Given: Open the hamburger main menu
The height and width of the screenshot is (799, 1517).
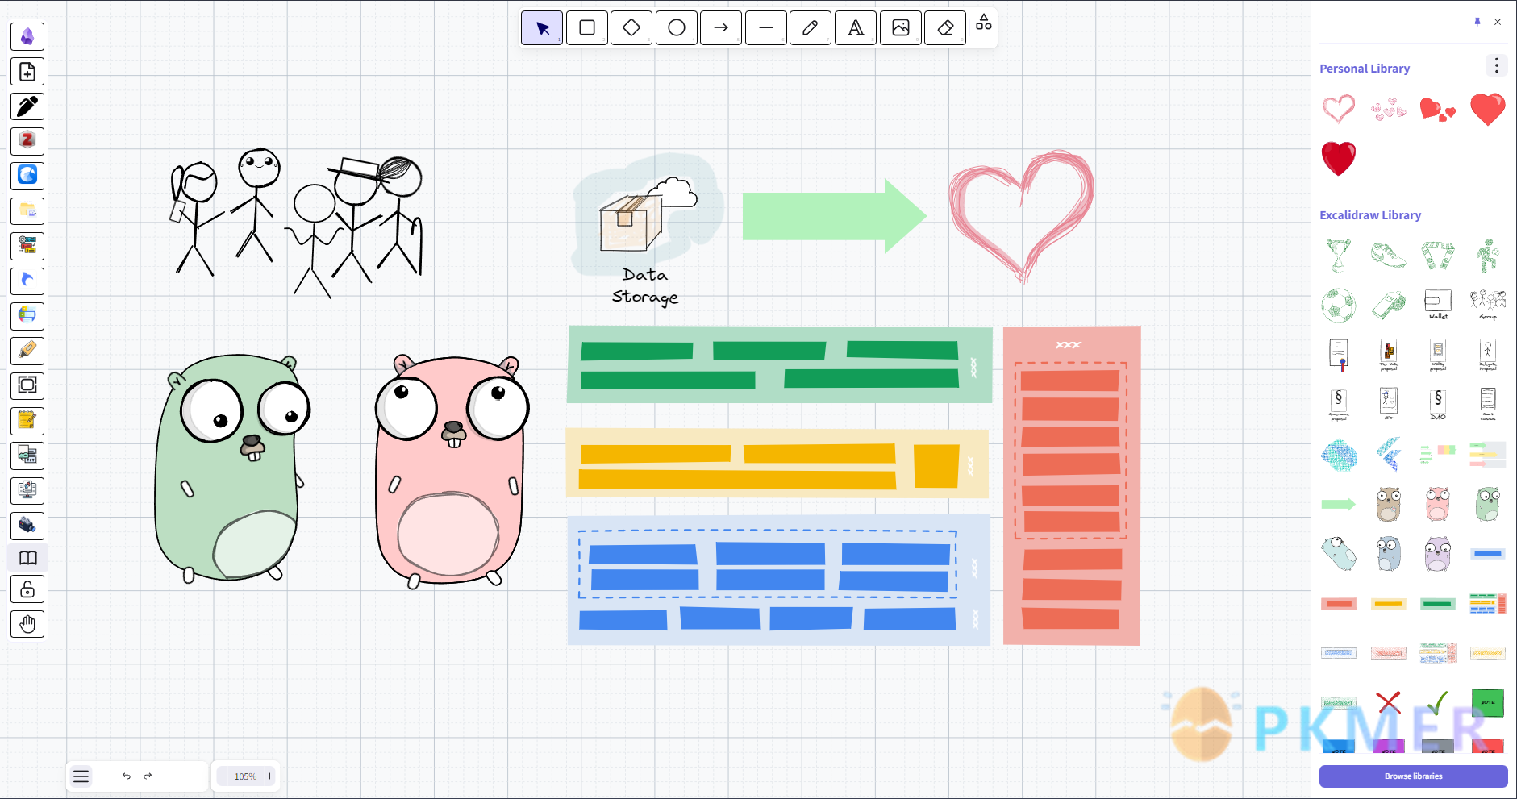Looking at the screenshot, I should 81,776.
